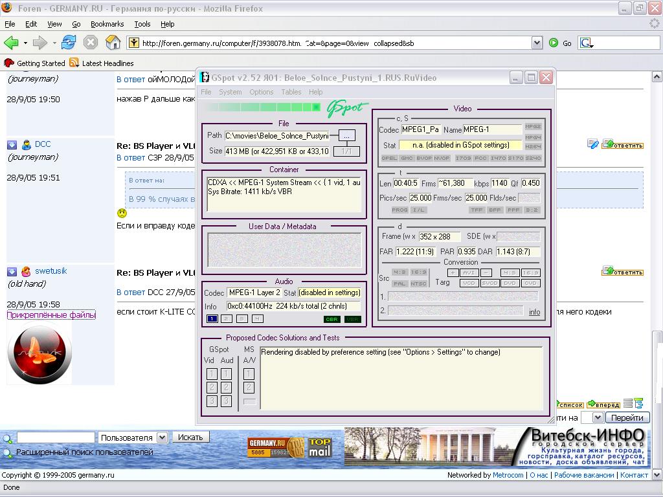Open the address bar history dropdown
Screen dimensions: 663x497
coord(537,43)
